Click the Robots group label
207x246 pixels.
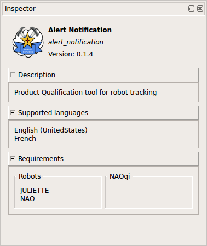click(30, 176)
